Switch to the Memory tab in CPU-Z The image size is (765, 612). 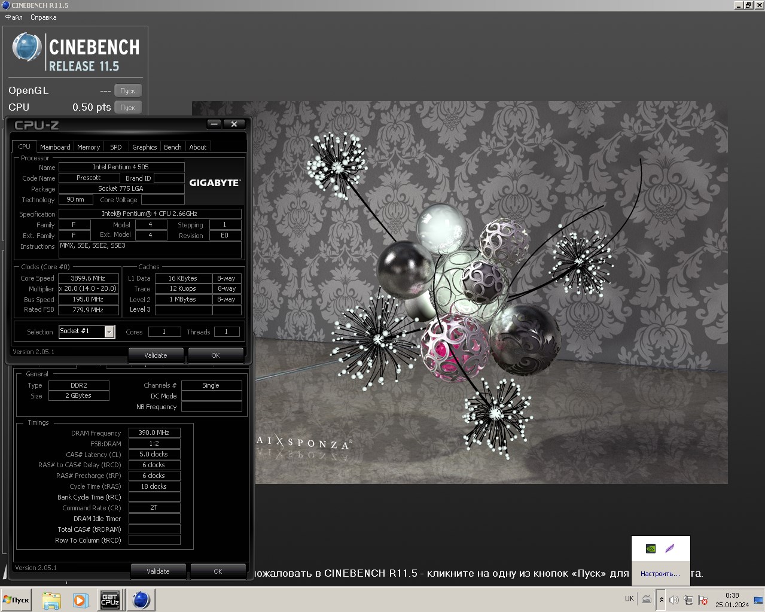(x=89, y=147)
